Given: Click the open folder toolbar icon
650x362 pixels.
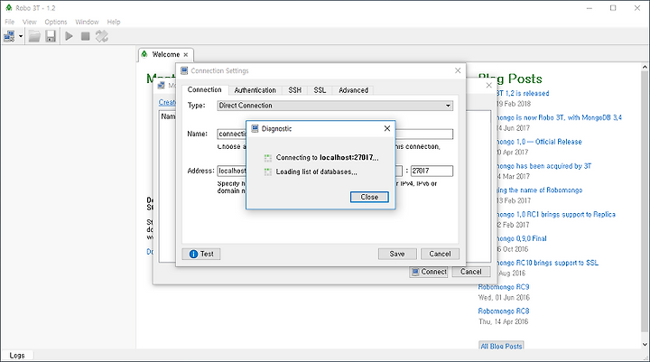Looking at the screenshot, I should point(34,36).
